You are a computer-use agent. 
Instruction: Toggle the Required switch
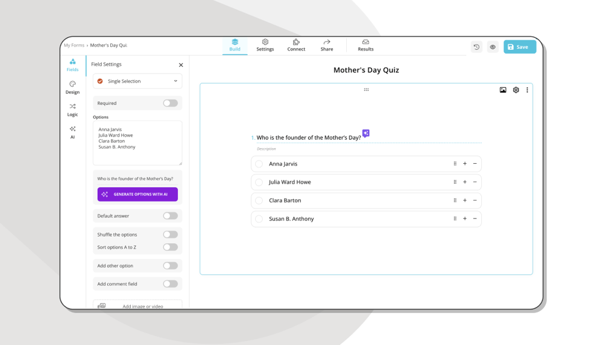(170, 103)
